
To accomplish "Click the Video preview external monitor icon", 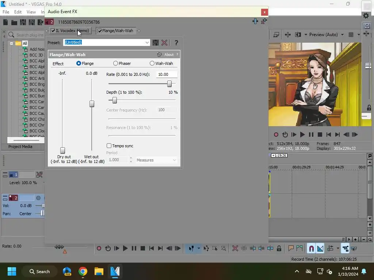I will (276, 35).
